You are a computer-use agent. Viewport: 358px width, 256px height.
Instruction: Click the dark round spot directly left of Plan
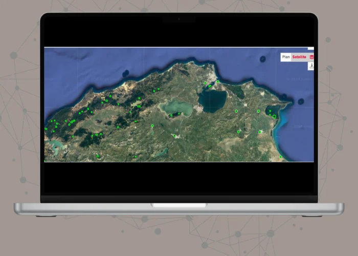(263, 59)
